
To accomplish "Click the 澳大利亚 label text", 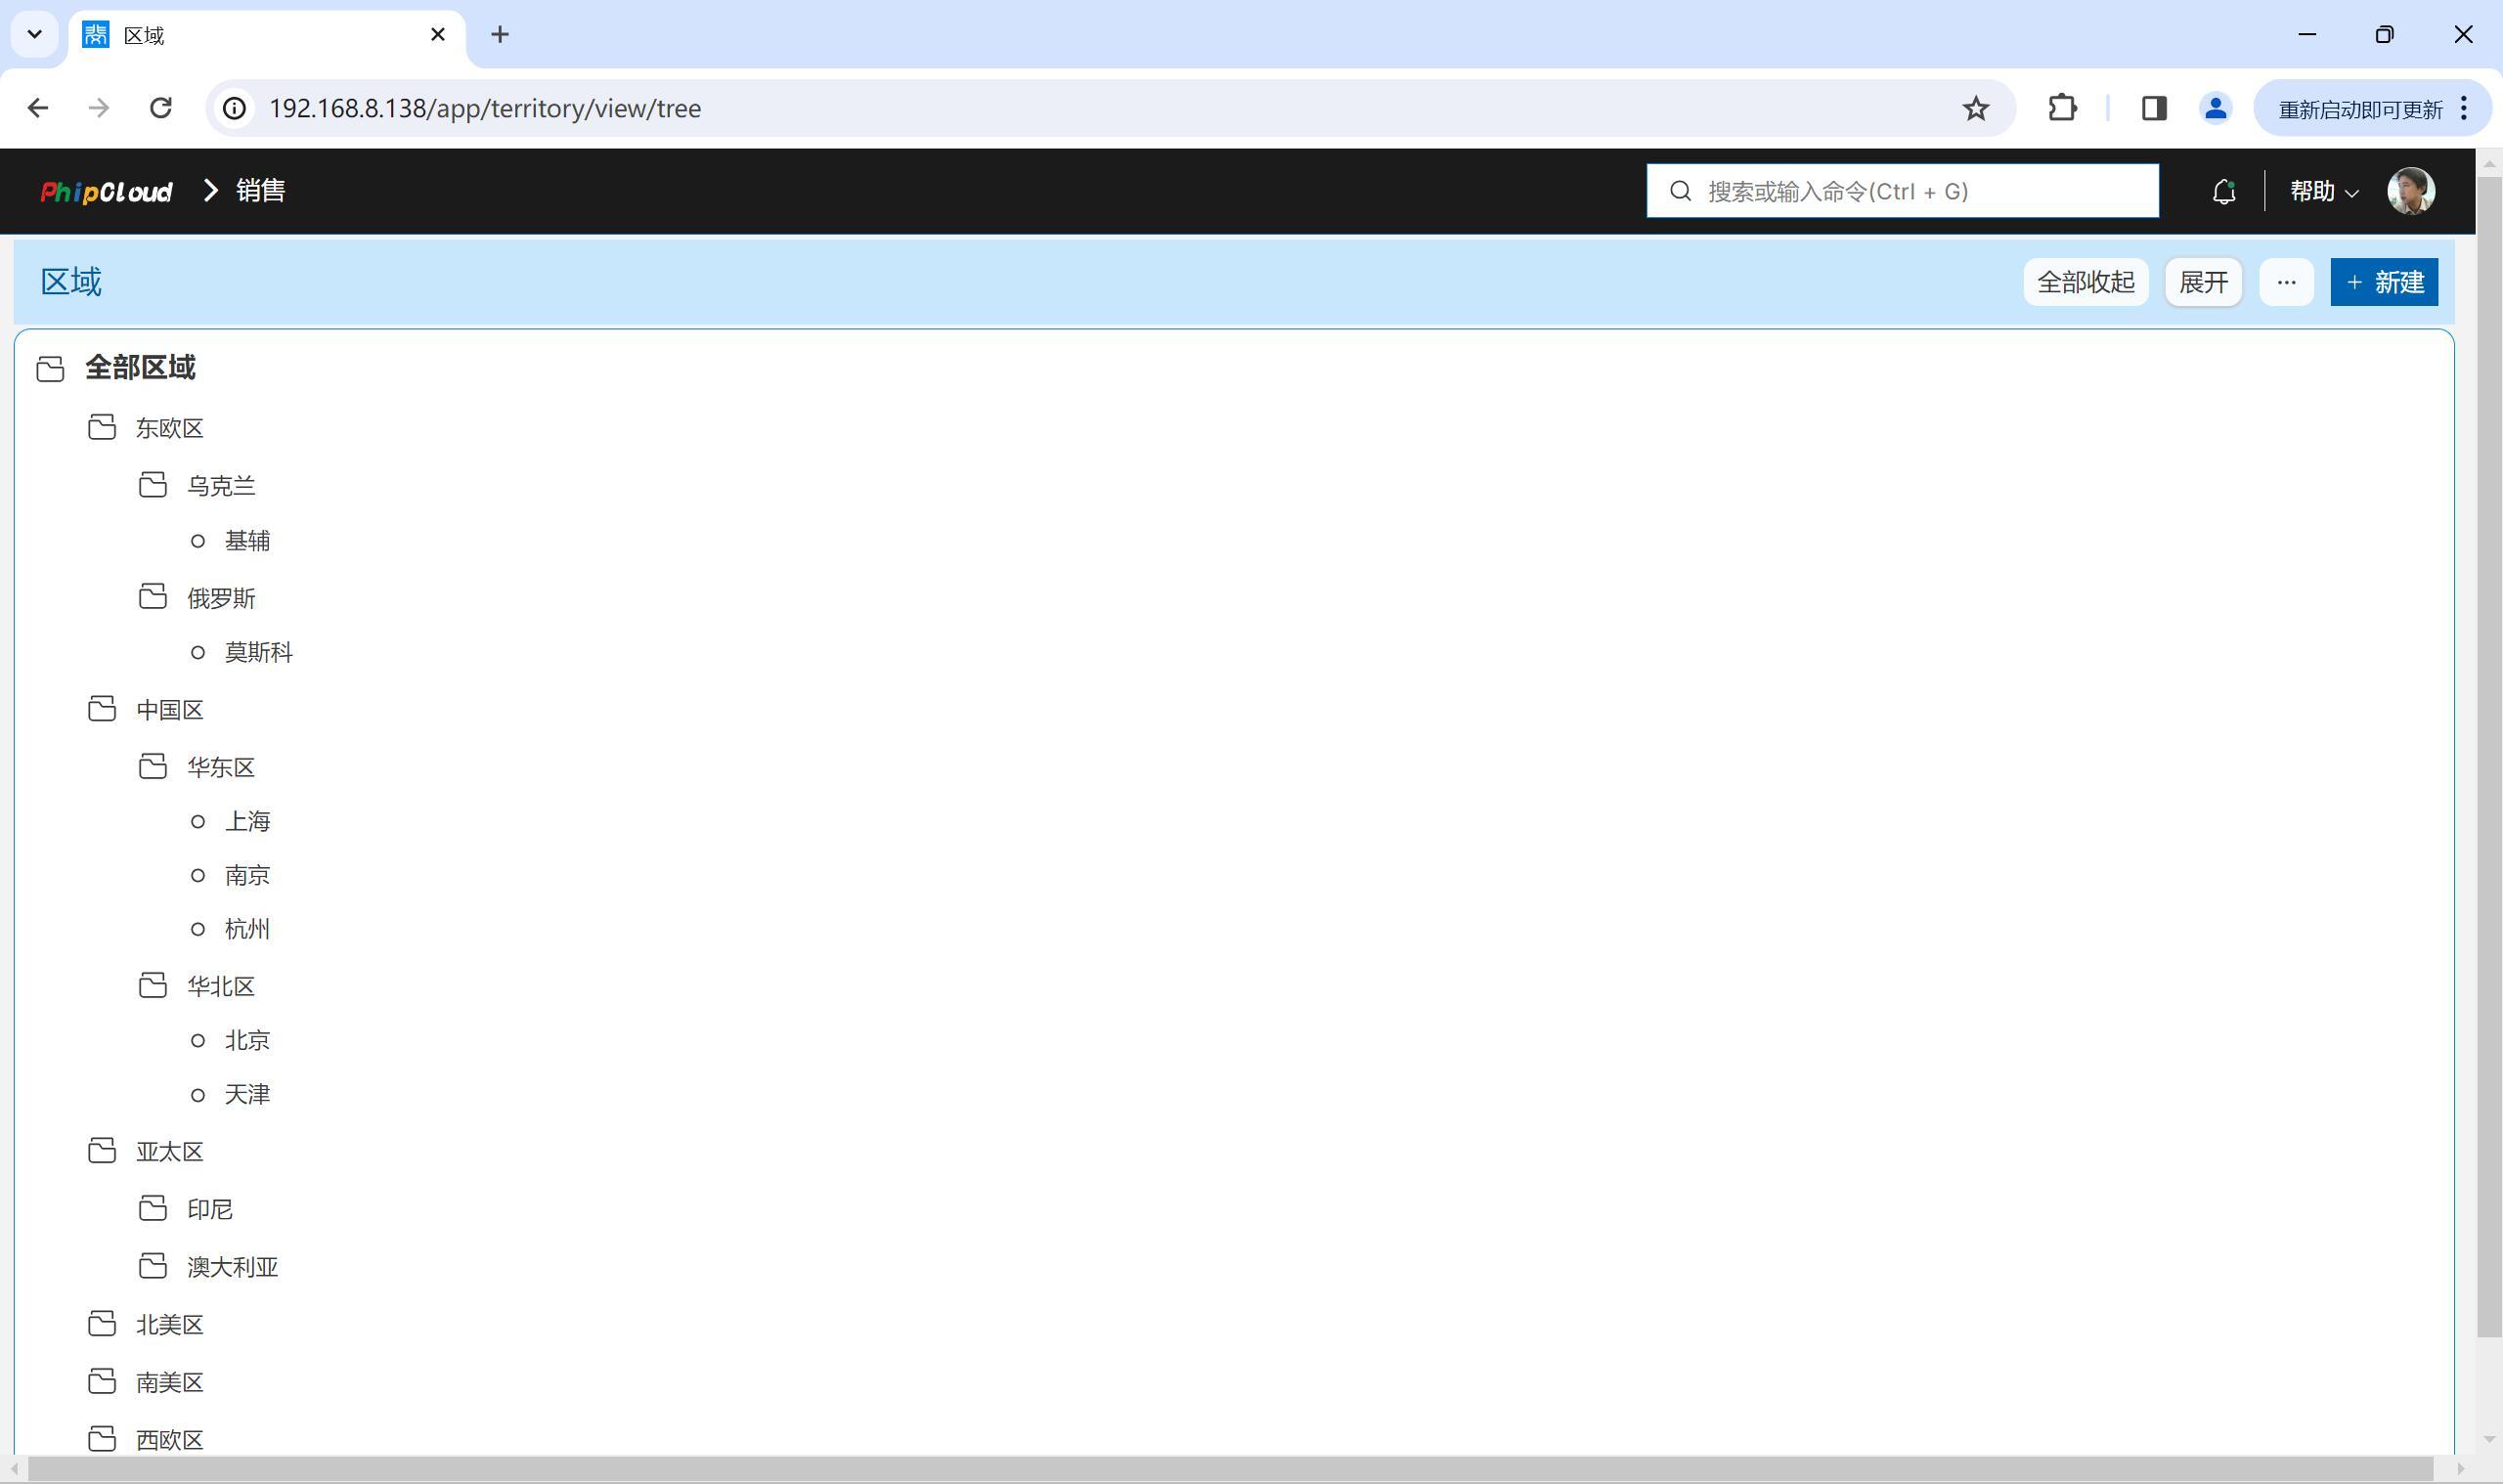I will [x=233, y=1268].
